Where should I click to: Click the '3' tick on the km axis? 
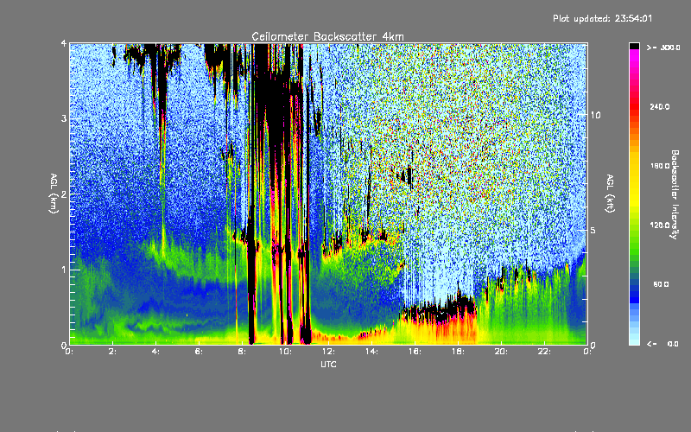coord(64,118)
